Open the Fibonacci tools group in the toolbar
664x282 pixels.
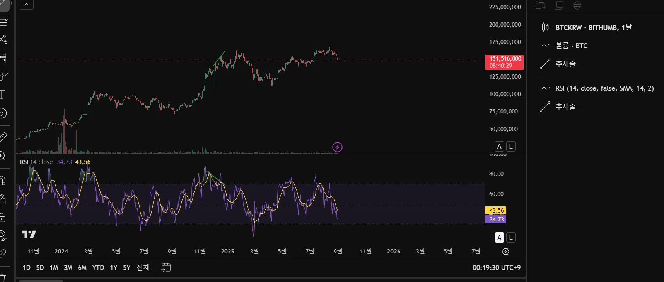3,21
